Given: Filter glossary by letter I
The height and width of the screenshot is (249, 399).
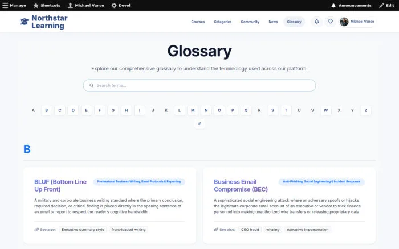Looking at the screenshot, I should pos(140,110).
